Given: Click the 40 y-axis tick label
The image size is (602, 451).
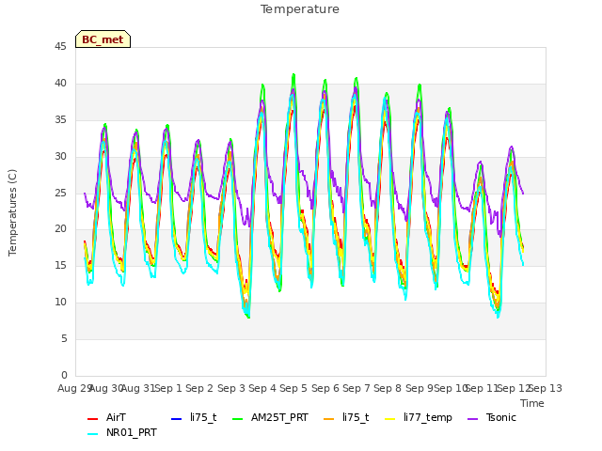Looking at the screenshot, I should 60,83.
